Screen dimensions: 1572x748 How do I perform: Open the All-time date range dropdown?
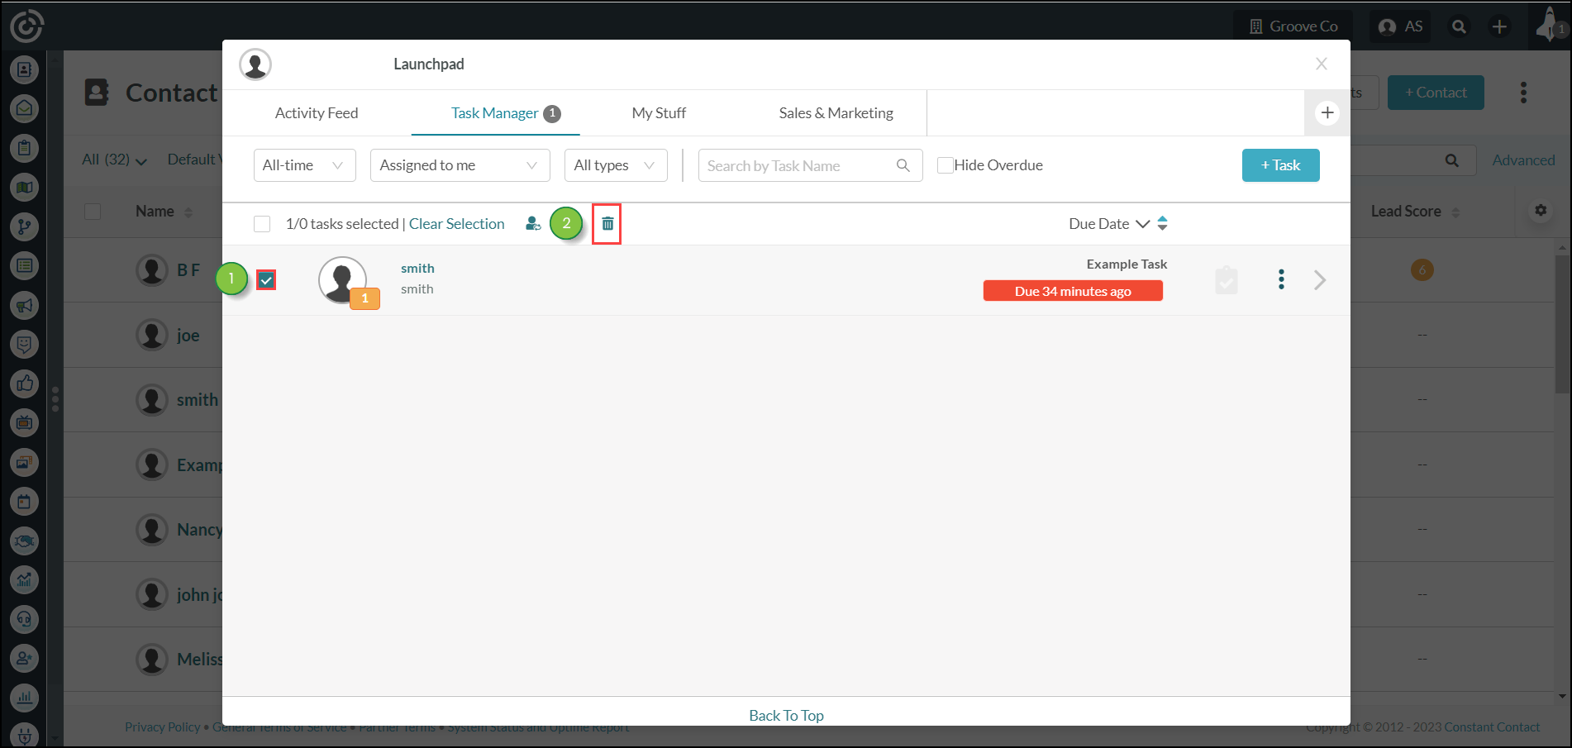[x=305, y=165]
